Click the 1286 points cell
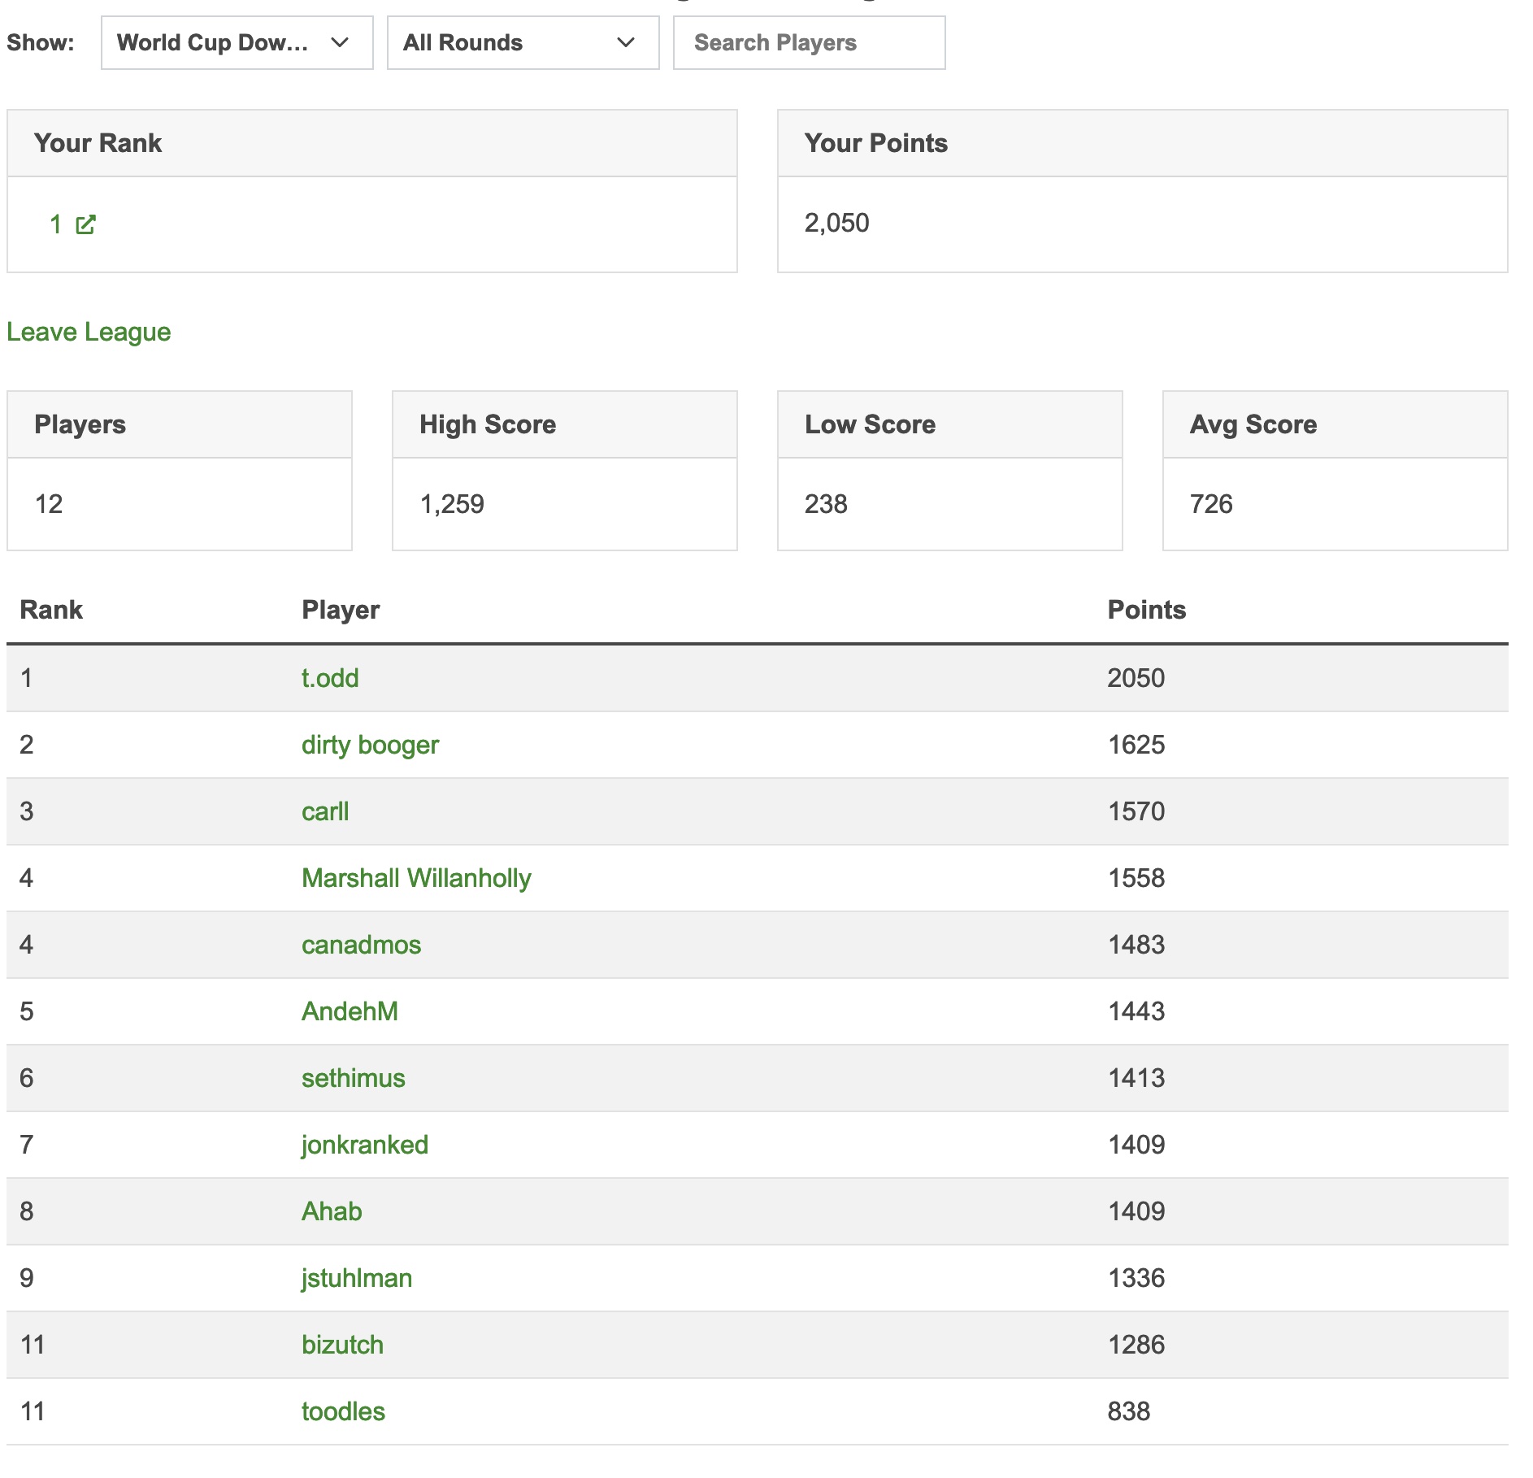 click(1136, 1345)
